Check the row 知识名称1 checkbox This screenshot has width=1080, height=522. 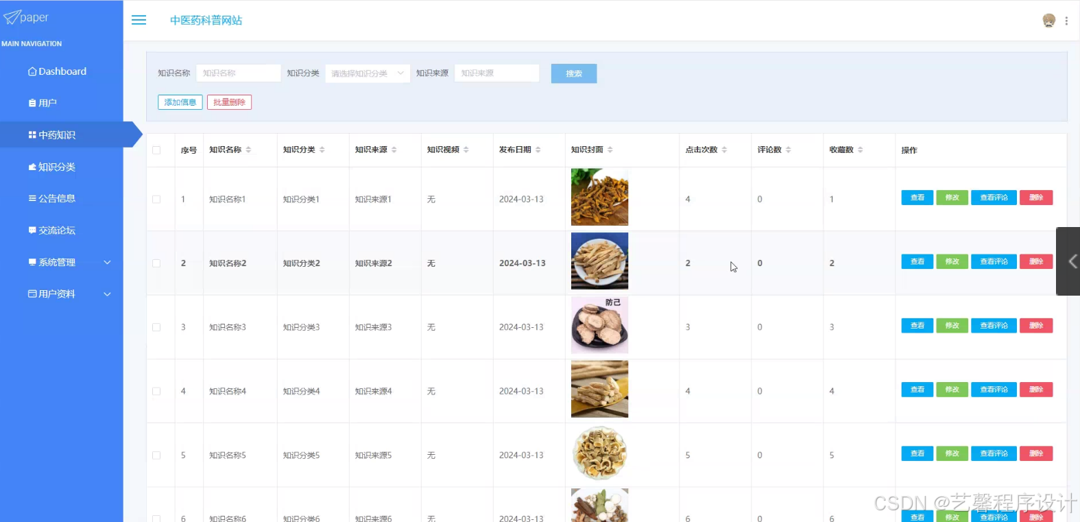[x=156, y=200]
